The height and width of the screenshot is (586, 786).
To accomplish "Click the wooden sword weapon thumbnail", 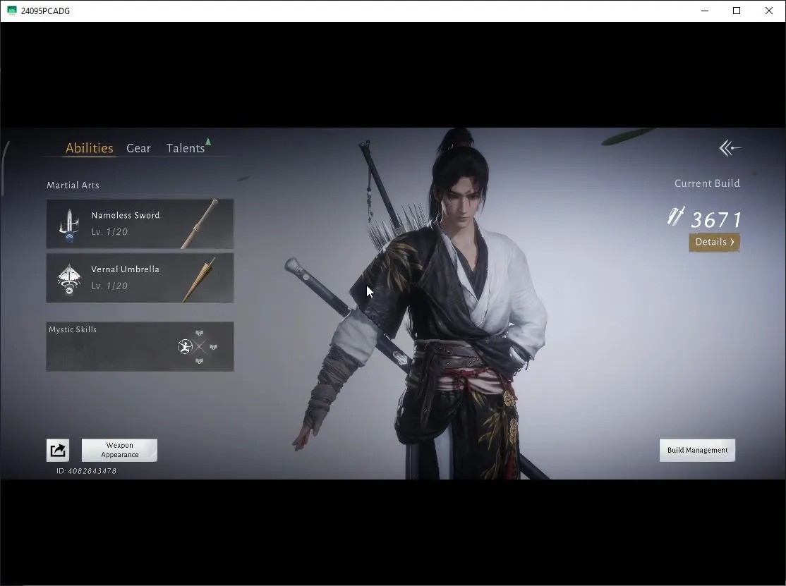I will tap(200, 224).
